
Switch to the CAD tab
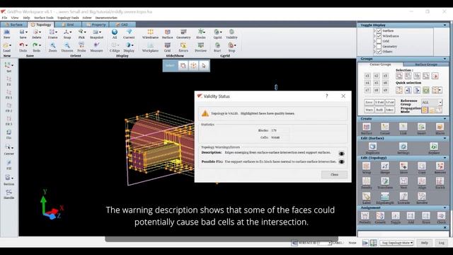pos(122,25)
